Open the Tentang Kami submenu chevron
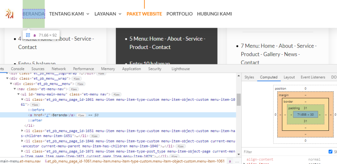Screen dimensions: 337x164 tap(88, 14)
